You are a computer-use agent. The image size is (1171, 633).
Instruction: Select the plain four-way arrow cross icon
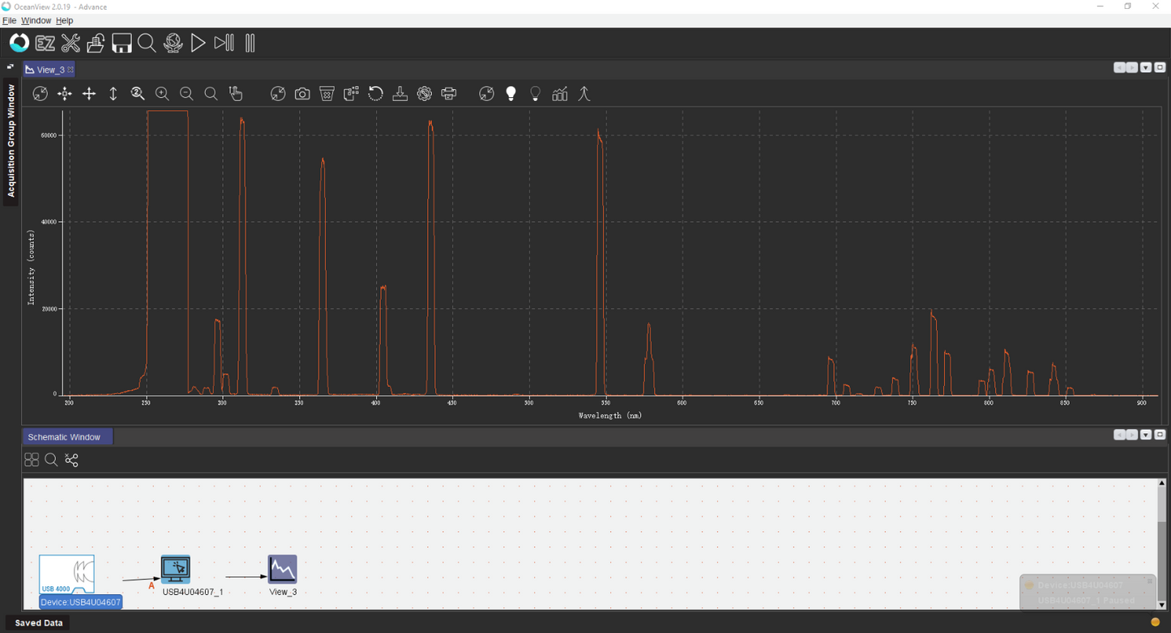[x=89, y=94]
